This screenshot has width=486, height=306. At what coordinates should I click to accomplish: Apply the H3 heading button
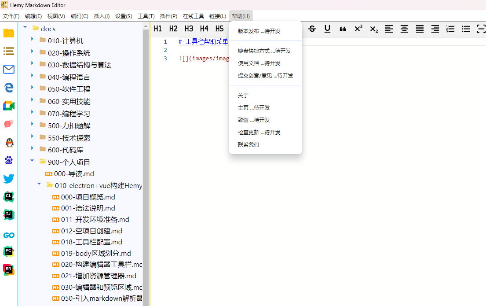click(x=189, y=29)
